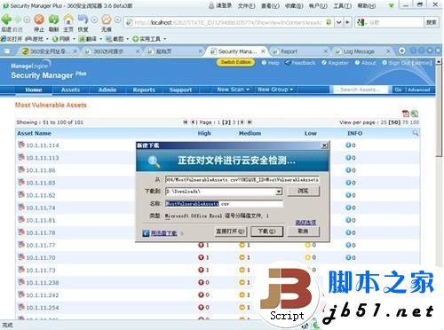Close the new download dialog
The height and width of the screenshot is (330, 444).
[324, 145]
